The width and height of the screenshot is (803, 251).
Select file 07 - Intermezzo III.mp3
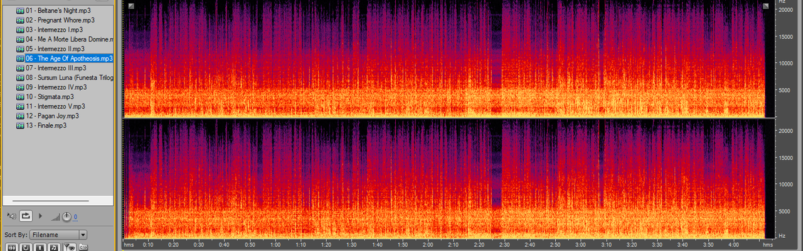point(56,68)
